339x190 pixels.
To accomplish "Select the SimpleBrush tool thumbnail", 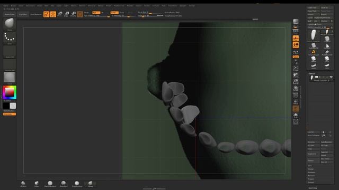I will (x=314, y=53).
